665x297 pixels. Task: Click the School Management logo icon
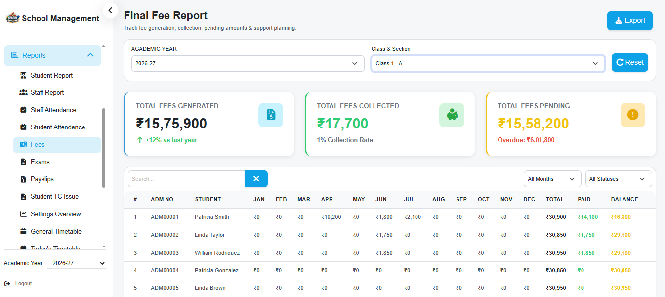coord(12,18)
